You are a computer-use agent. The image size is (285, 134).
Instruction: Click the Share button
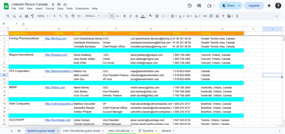pos(228,6)
